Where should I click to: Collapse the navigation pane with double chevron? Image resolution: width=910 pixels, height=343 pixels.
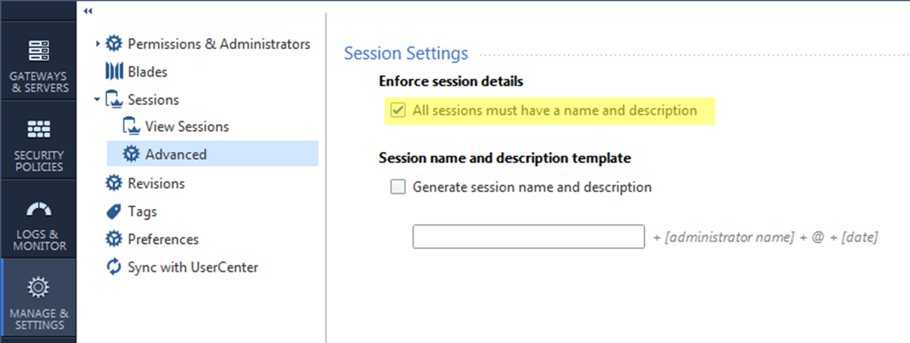point(88,11)
